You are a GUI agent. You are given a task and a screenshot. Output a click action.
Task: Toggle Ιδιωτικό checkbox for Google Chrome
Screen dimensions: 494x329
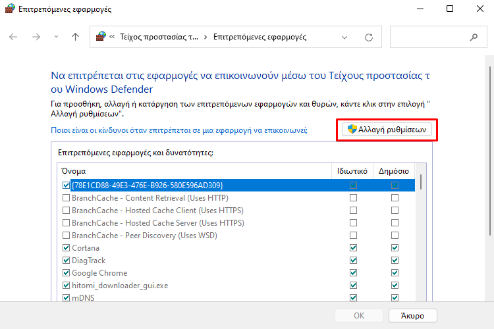coord(353,273)
